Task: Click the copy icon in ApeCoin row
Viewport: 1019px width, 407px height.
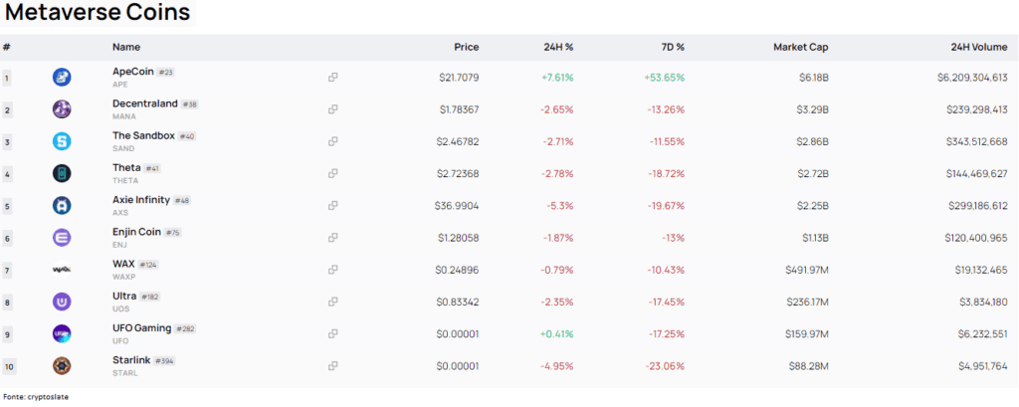Action: point(332,78)
